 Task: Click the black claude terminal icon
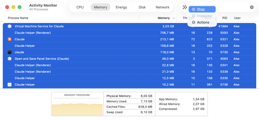(10, 52)
